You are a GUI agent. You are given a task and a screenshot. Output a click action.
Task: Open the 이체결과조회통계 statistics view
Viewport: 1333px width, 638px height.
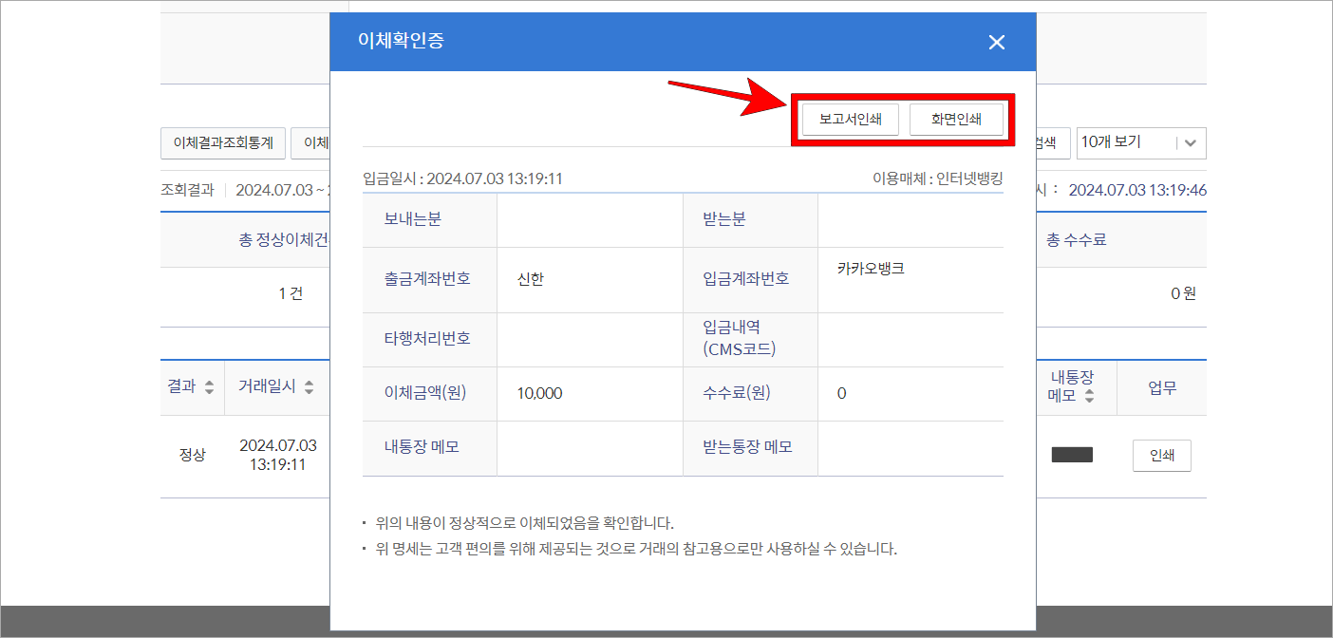click(222, 142)
